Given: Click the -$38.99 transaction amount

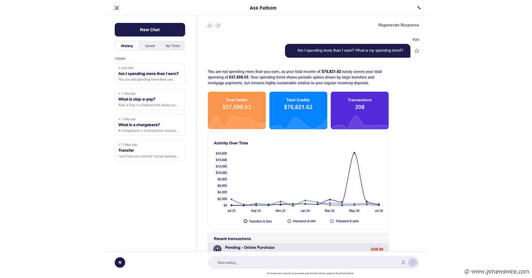Looking at the screenshot, I should pyautogui.click(x=376, y=249).
